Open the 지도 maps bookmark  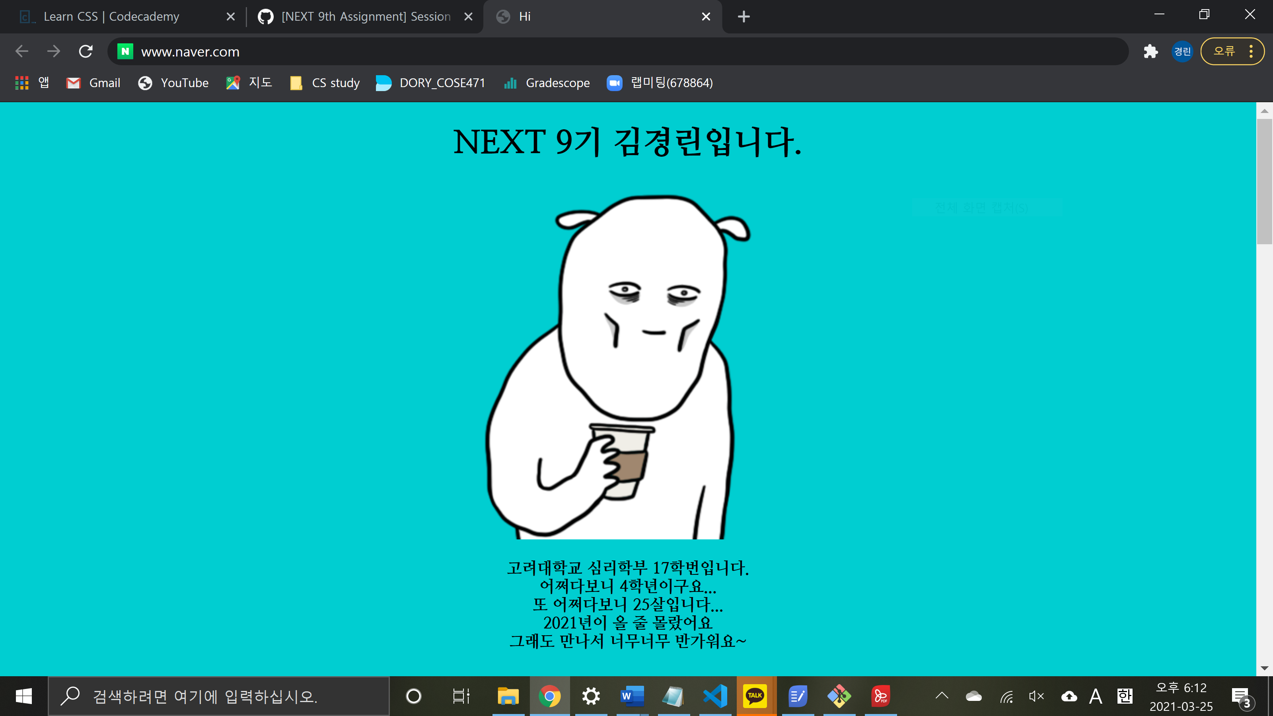pos(249,82)
